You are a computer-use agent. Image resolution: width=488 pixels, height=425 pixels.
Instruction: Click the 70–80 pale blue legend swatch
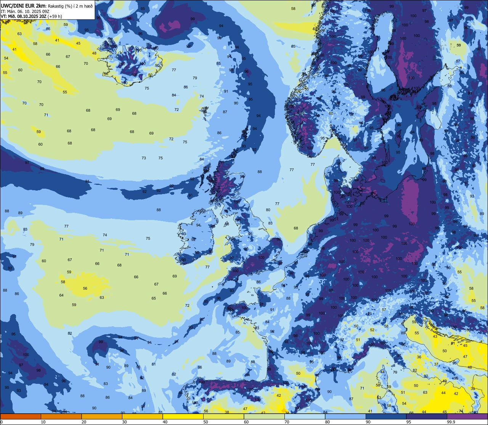[305, 416]
